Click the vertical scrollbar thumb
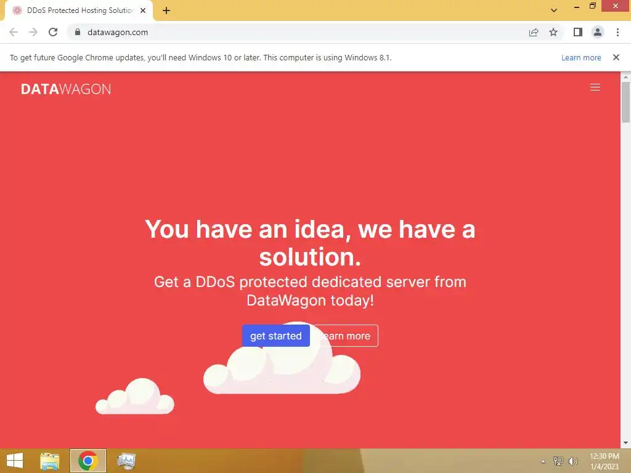 625,102
